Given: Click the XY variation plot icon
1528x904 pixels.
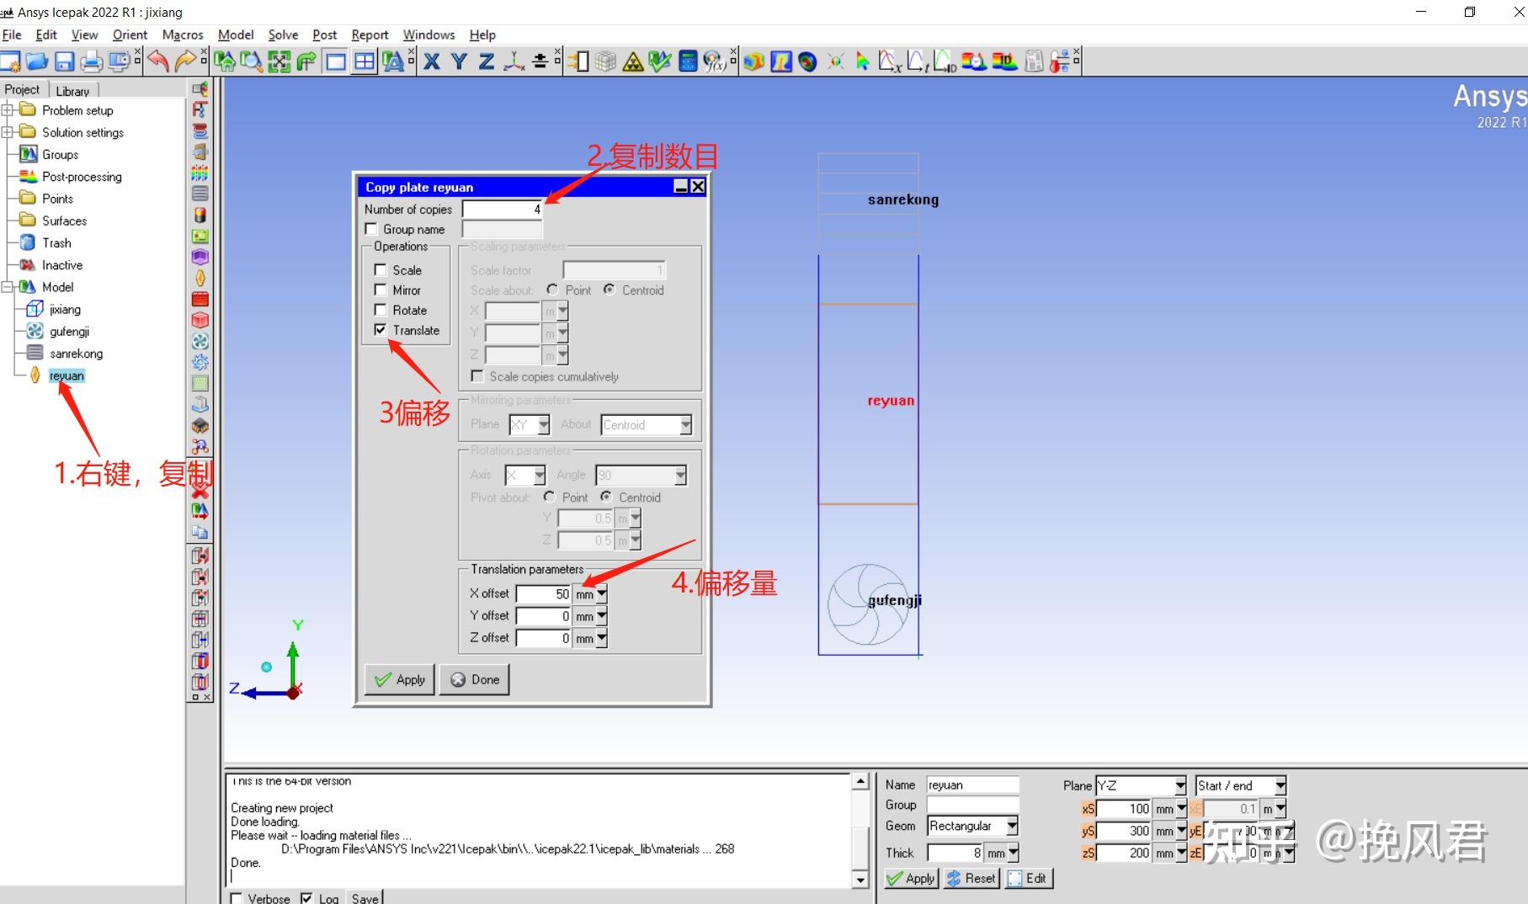Looking at the screenshot, I should [891, 61].
